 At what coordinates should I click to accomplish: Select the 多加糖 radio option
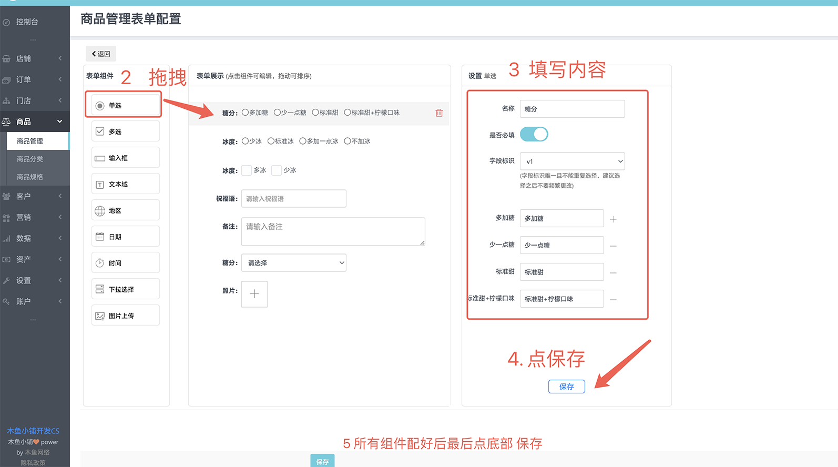click(x=245, y=113)
